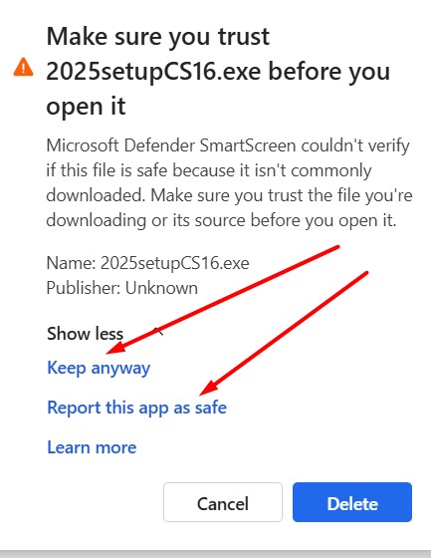Click the orange warning triangle icon
This screenshot has height=558, width=431.
24,68
